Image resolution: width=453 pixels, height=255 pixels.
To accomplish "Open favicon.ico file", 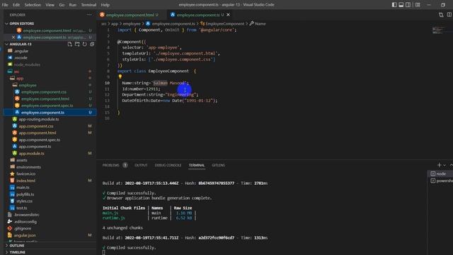I will coord(25,174).
